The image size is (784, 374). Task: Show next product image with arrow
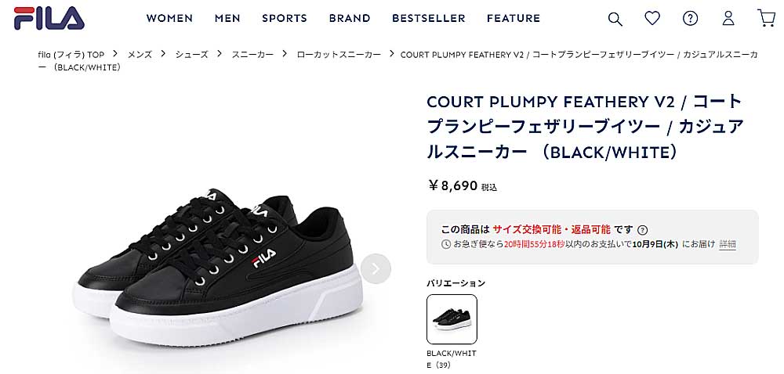point(376,268)
